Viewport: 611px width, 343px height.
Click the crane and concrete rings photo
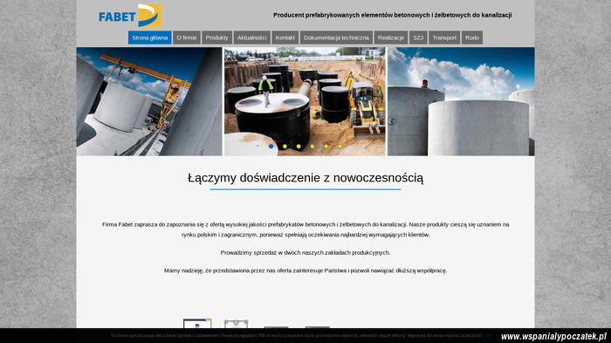(x=149, y=101)
